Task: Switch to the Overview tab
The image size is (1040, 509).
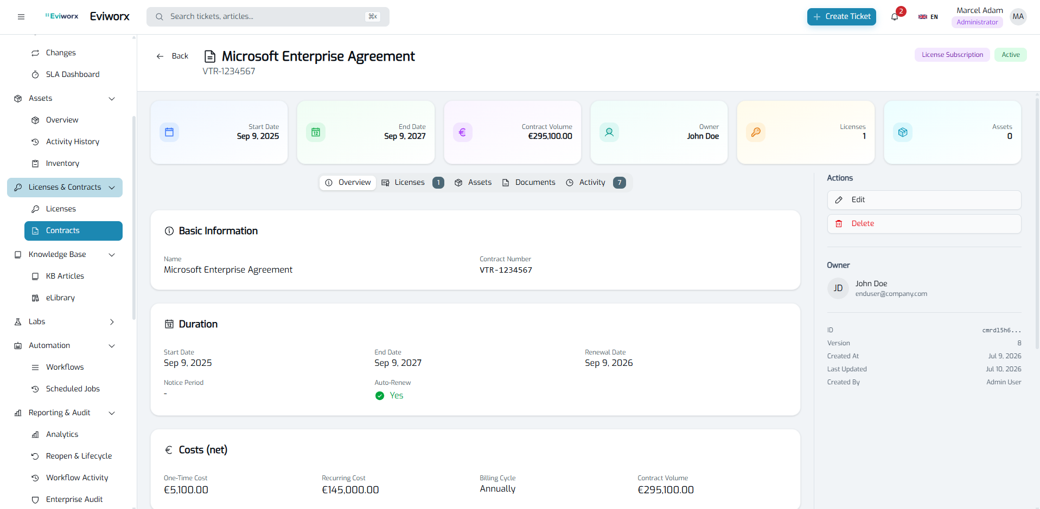Action: coord(348,183)
